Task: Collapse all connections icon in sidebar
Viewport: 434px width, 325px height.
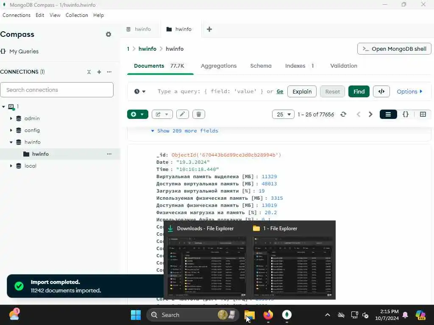Action: point(89,72)
